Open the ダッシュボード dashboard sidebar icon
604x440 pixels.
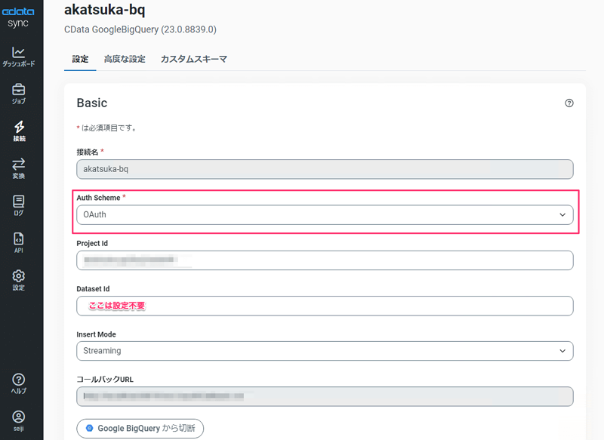[x=18, y=57]
